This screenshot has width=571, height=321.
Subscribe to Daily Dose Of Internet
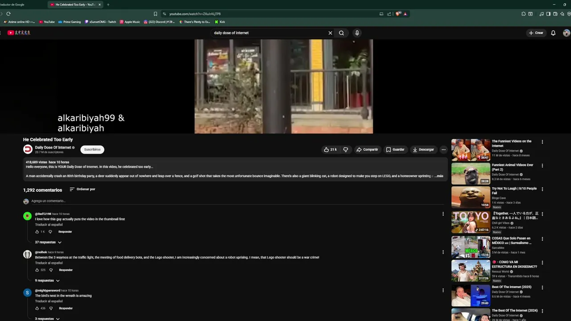point(92,150)
